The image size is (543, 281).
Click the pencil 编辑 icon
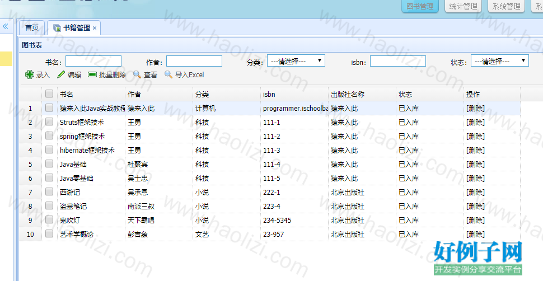[x=61, y=74]
